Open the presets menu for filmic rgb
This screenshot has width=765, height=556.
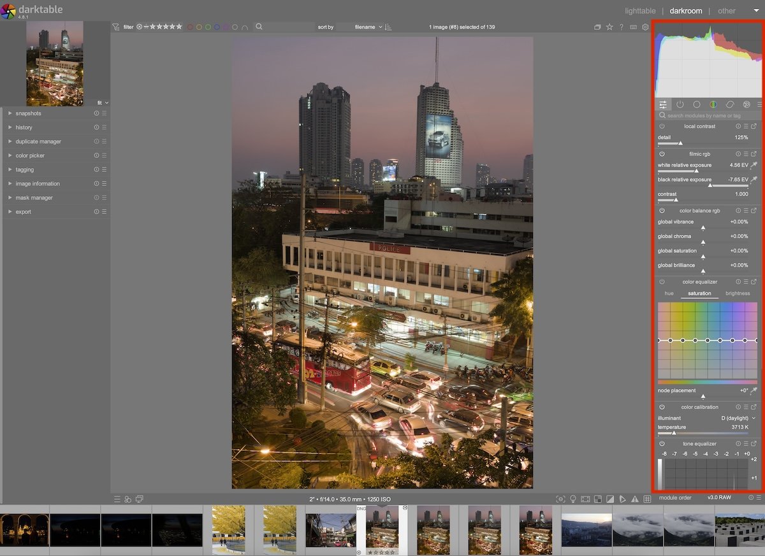pos(746,153)
